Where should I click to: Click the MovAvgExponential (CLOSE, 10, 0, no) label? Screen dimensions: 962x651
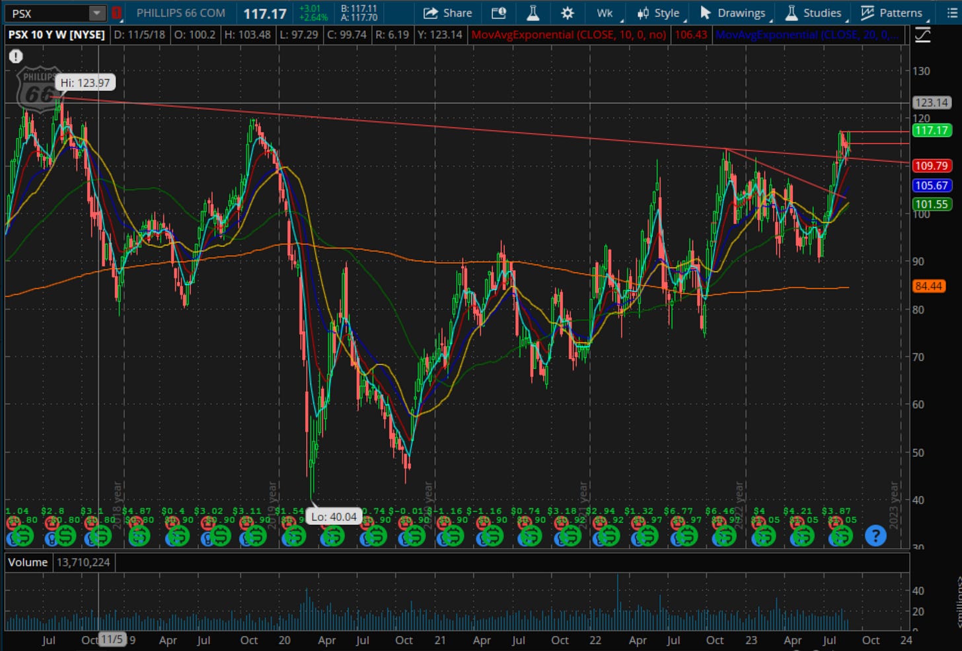pyautogui.click(x=569, y=34)
